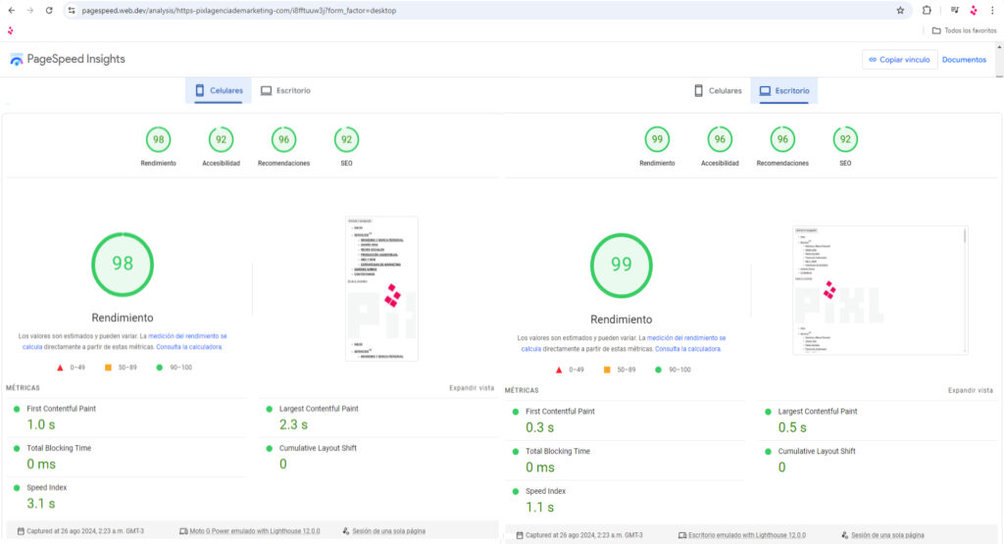Go back using the browser back arrow
Viewport: 1004px width, 544px height.
point(12,10)
